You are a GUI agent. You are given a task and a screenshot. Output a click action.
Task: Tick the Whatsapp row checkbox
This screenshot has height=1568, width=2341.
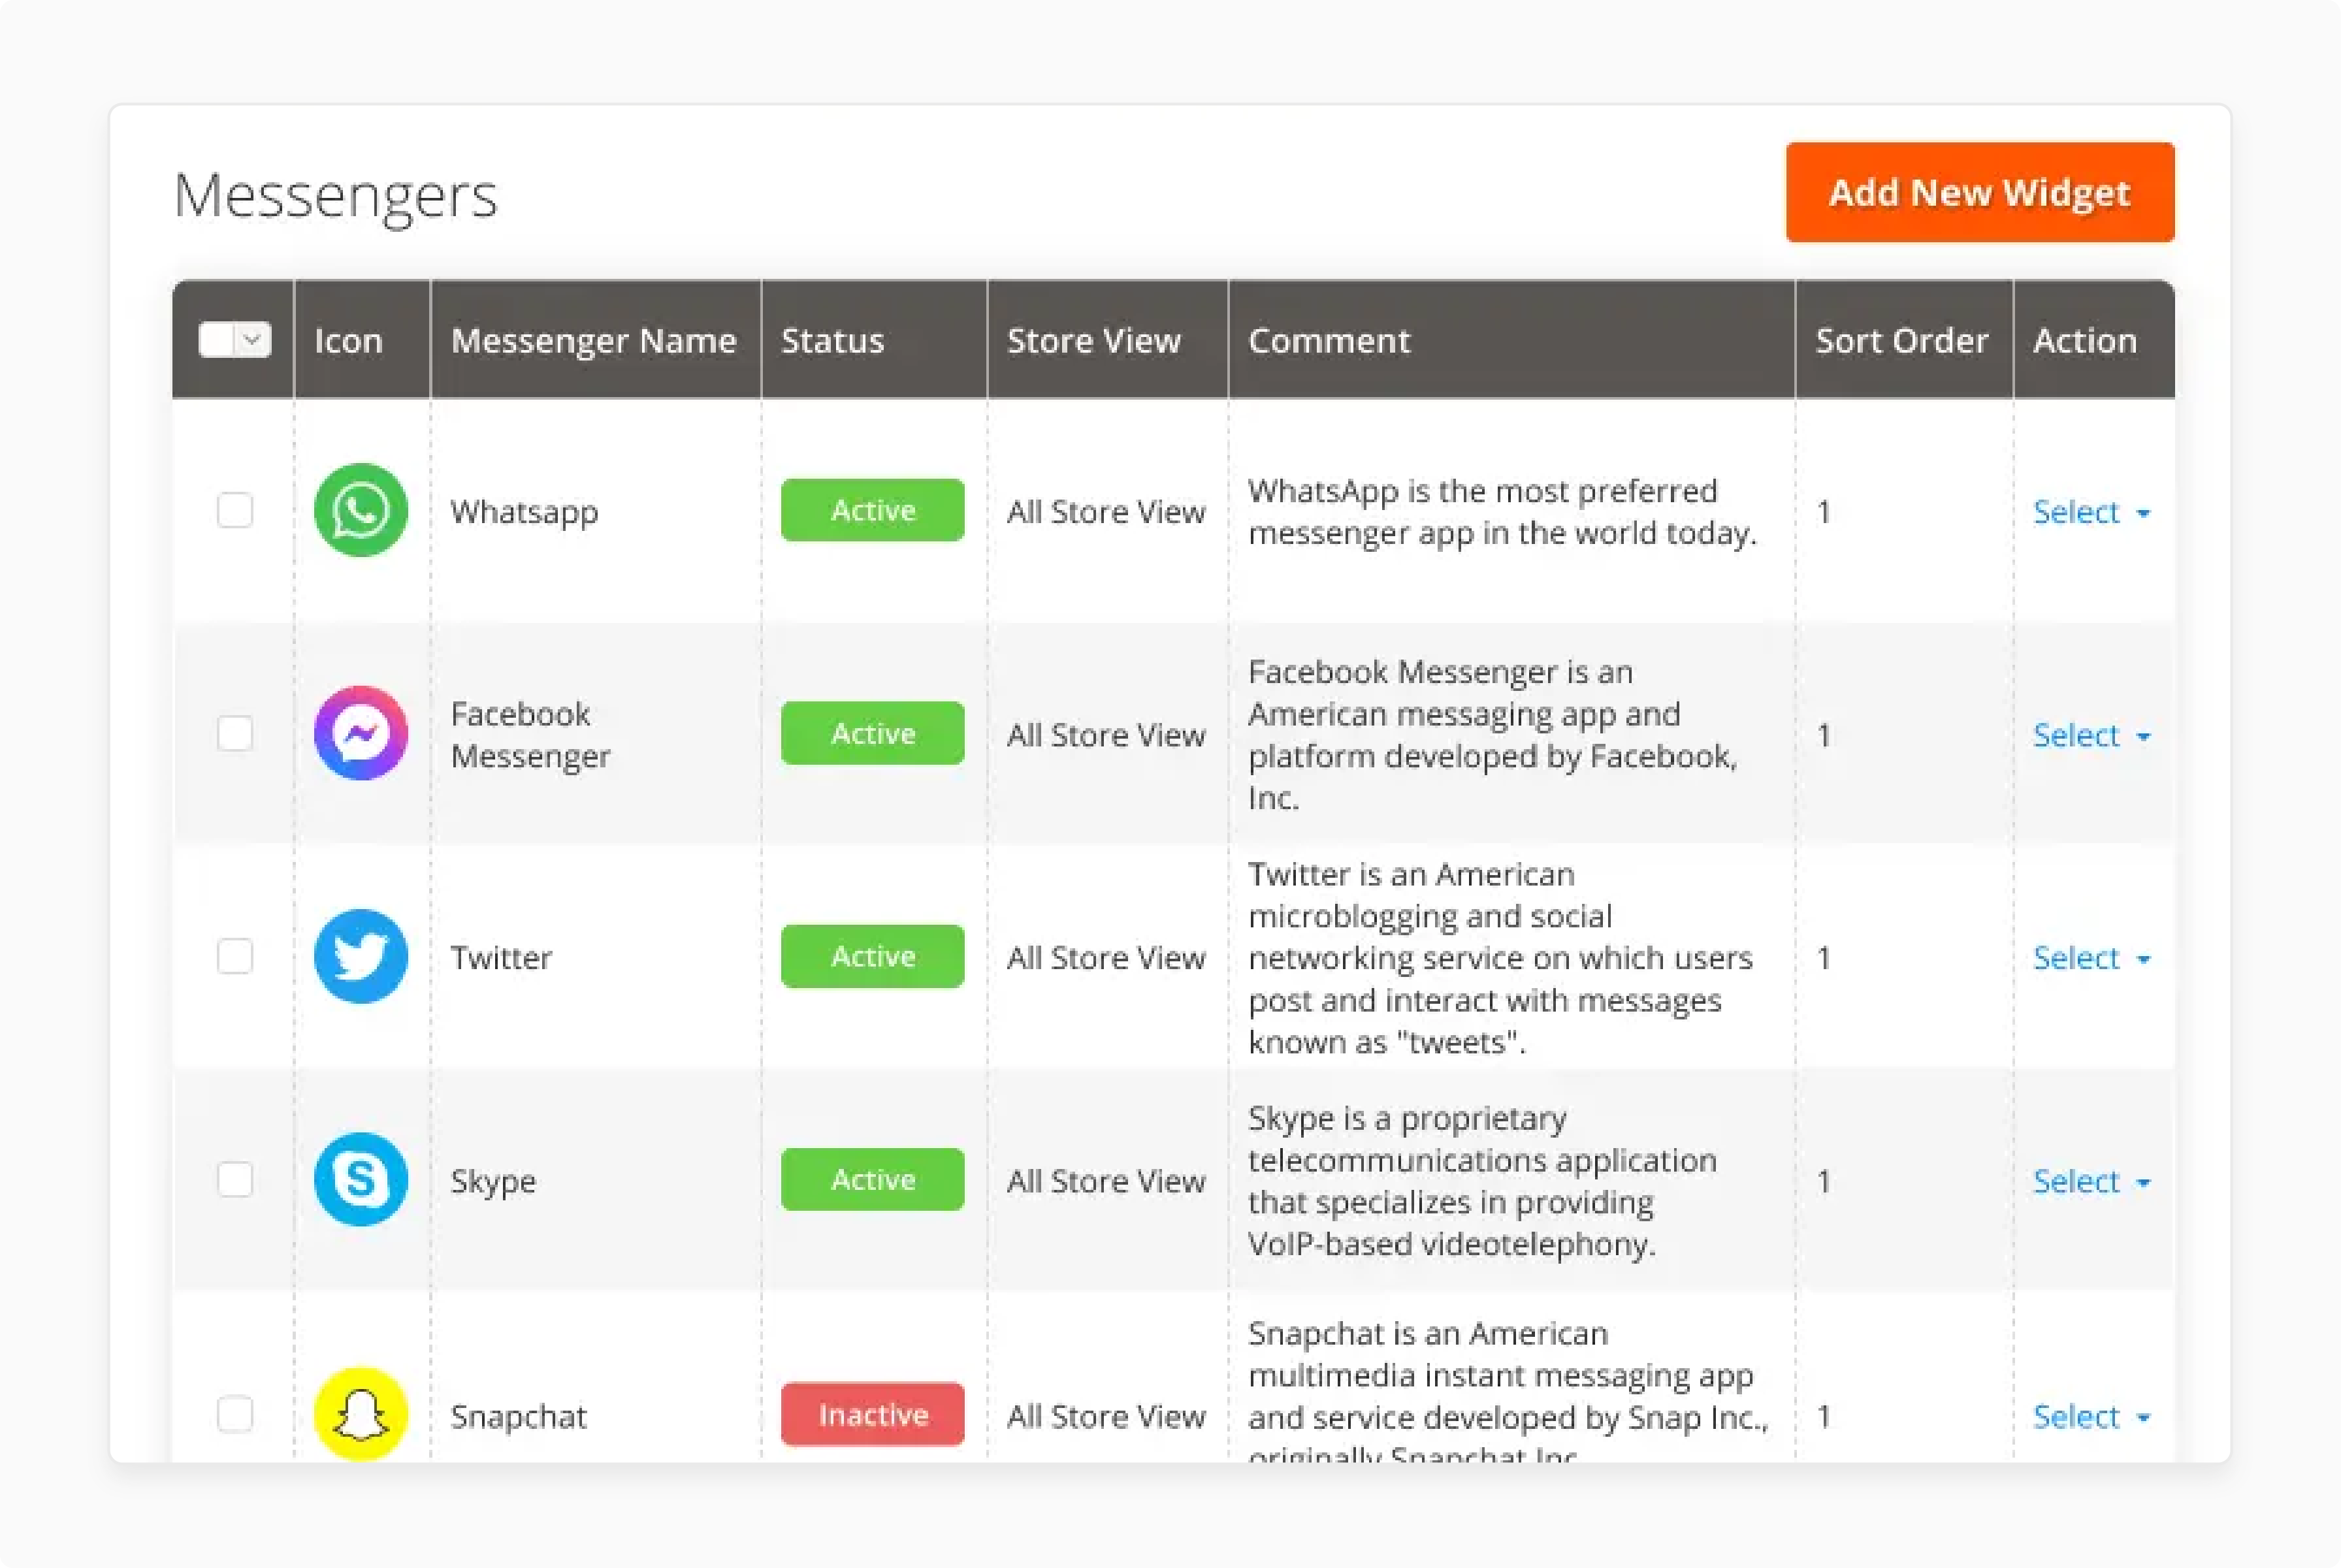point(235,510)
